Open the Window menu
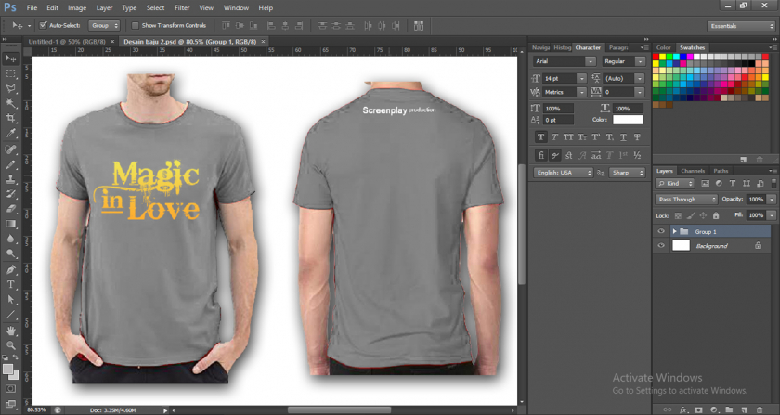This screenshot has height=415, width=780. click(x=236, y=8)
